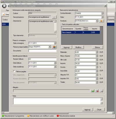Open responsible person picker icon

click(54, 47)
